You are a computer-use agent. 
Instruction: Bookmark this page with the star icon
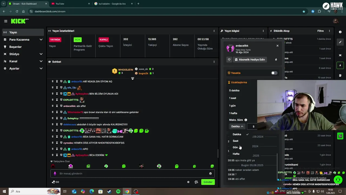pos(304,11)
